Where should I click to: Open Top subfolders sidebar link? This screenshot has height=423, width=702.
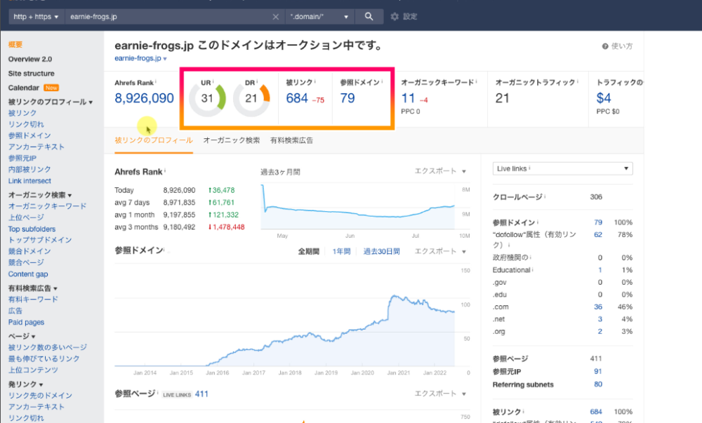click(x=32, y=229)
